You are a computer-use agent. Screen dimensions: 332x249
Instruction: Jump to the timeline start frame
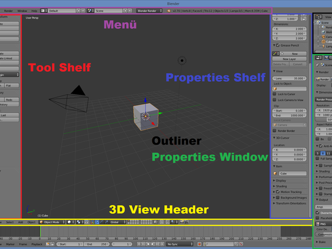(139, 244)
